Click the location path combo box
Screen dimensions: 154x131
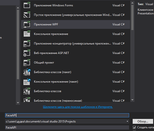tap(67, 121)
